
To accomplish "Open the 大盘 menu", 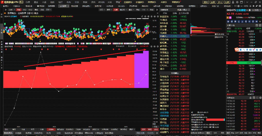I will (x=44, y=2).
